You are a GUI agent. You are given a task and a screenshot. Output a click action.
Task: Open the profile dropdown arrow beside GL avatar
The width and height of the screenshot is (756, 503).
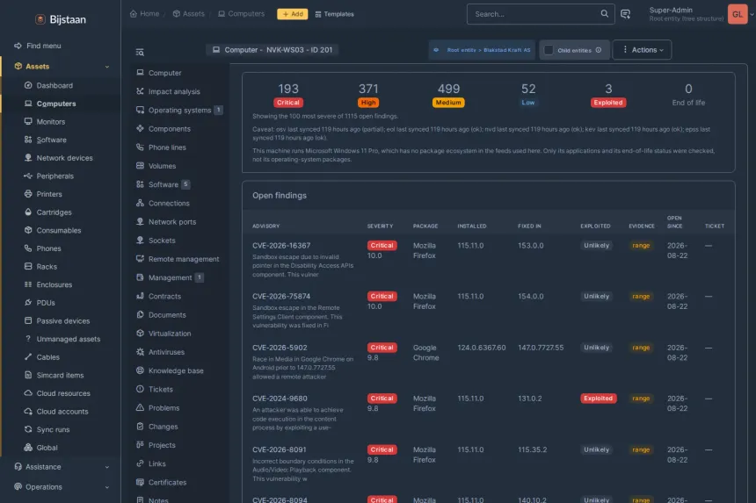752,14
